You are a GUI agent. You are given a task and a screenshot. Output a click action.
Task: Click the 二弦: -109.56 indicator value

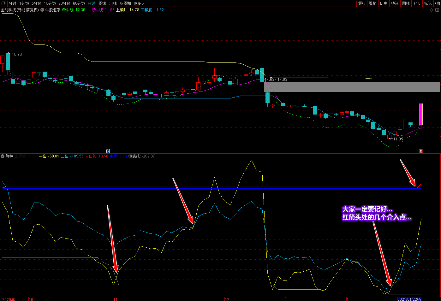point(72,156)
